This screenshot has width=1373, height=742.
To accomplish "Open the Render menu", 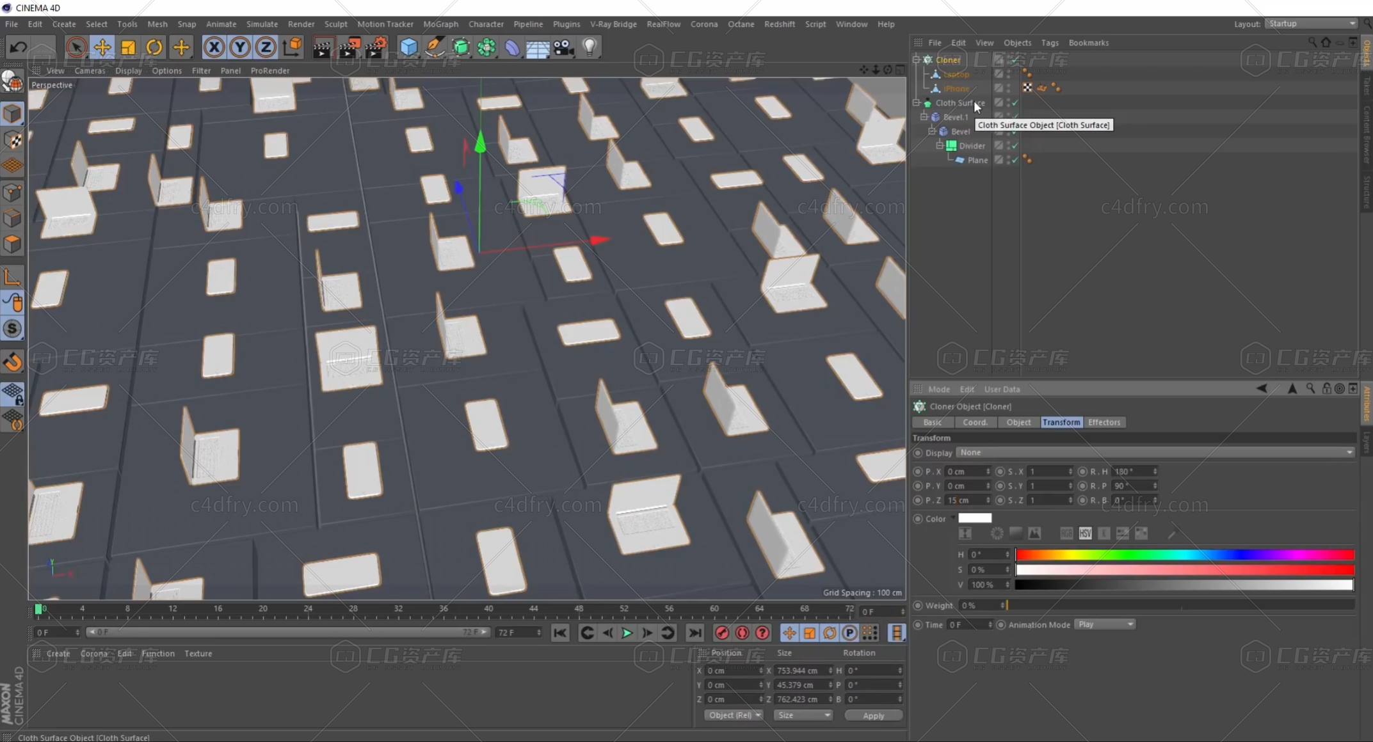I will tap(301, 24).
